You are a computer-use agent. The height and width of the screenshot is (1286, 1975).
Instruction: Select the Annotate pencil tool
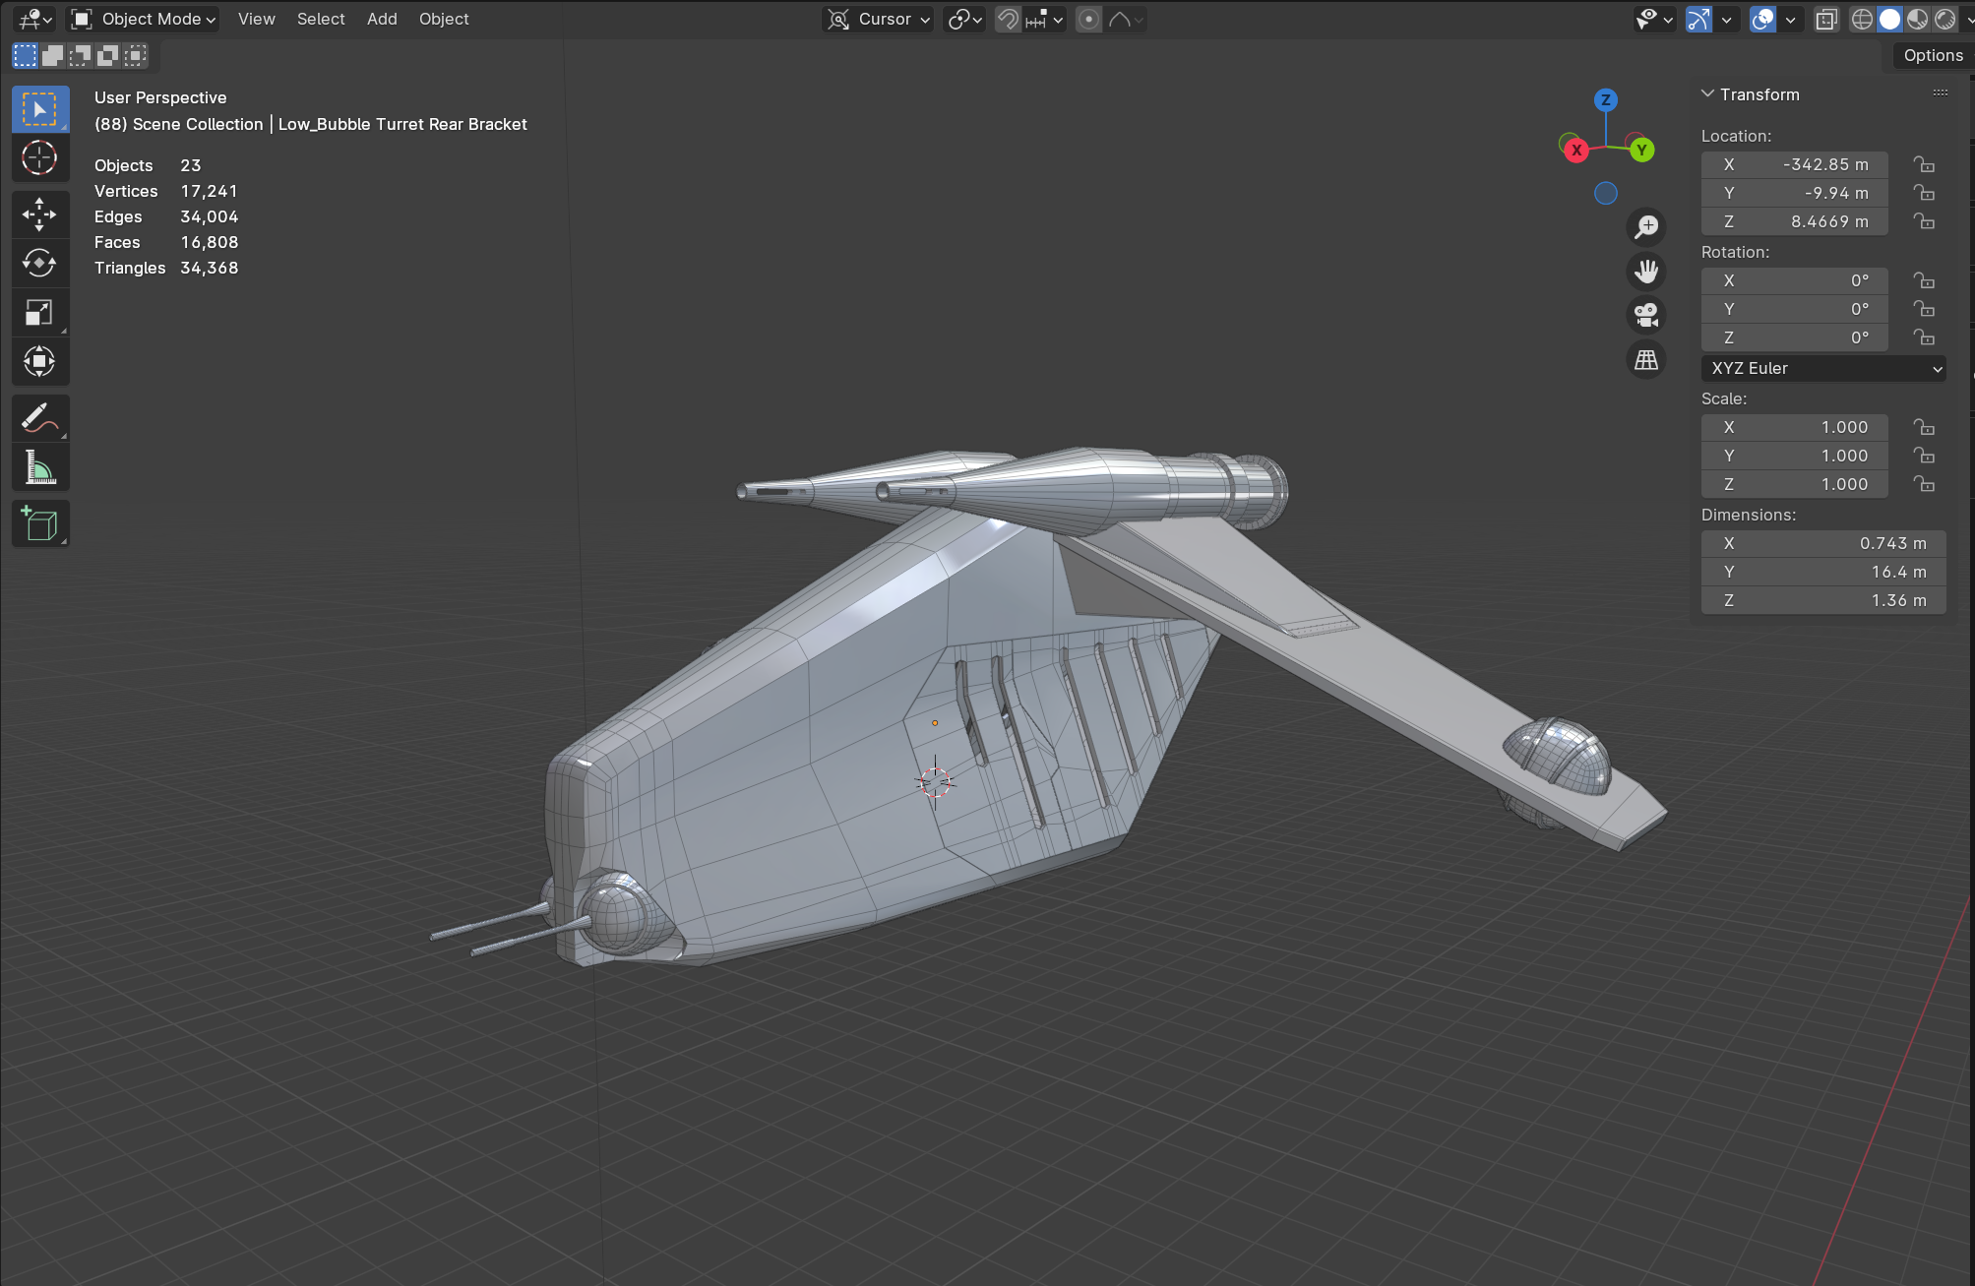[x=40, y=419]
